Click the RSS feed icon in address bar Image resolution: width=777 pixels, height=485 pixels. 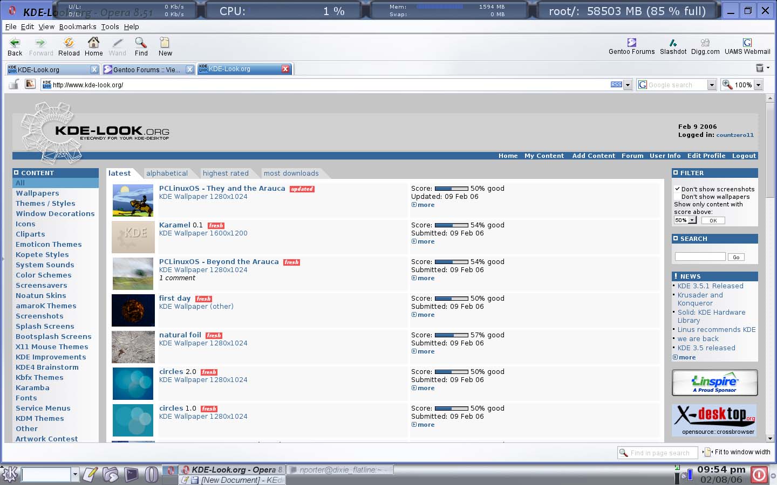tap(616, 85)
